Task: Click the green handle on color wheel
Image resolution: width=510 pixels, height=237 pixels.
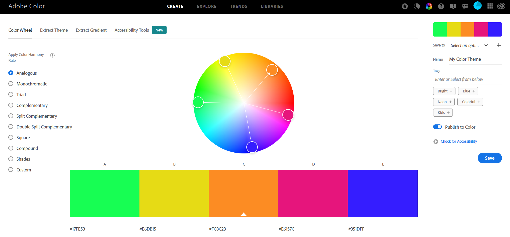Action: (198, 102)
